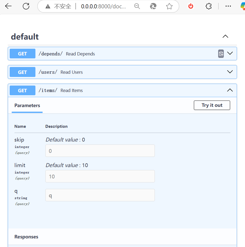Click the /depends/ path text
Screen dimensions: 245x247
coord(51,54)
